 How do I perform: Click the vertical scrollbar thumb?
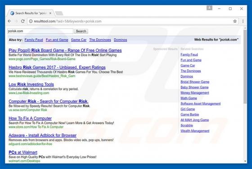[245, 67]
